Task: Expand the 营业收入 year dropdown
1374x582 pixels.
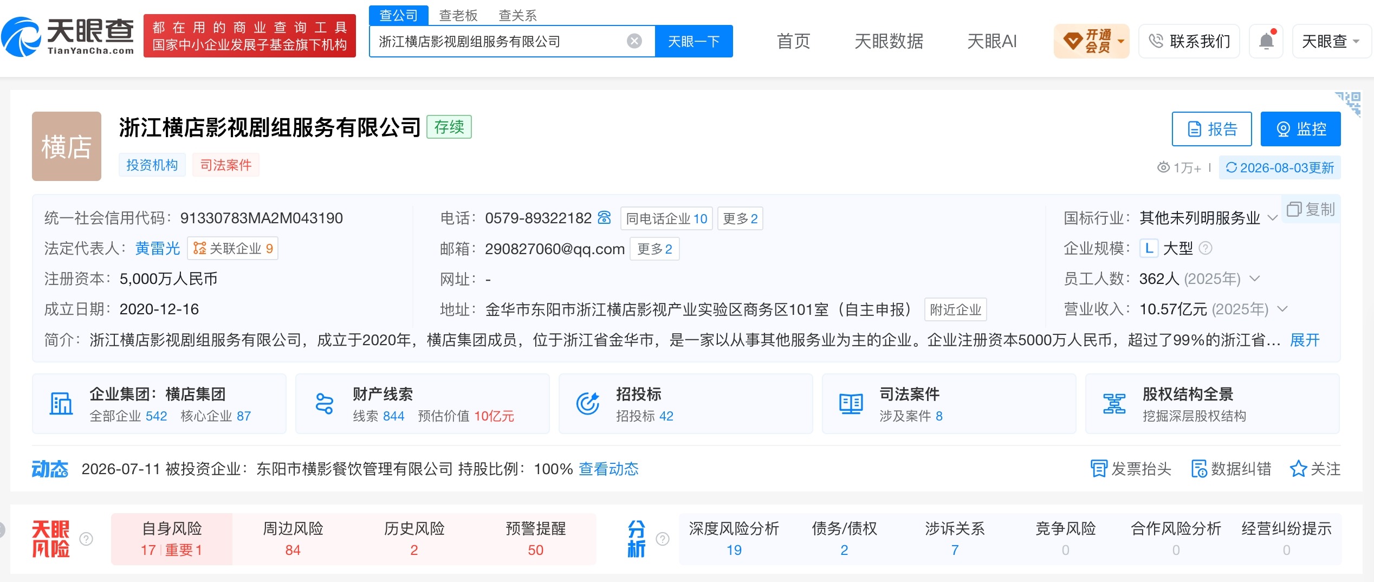Action: coord(1282,309)
